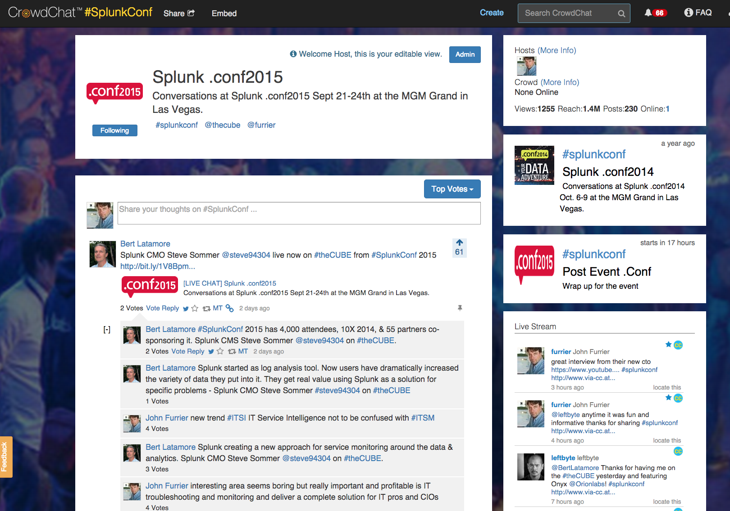Viewport: 730px width, 511px height.
Task: Click the Twitter bird icon on the 'live now on #theCUBE' post
Action: (186, 309)
